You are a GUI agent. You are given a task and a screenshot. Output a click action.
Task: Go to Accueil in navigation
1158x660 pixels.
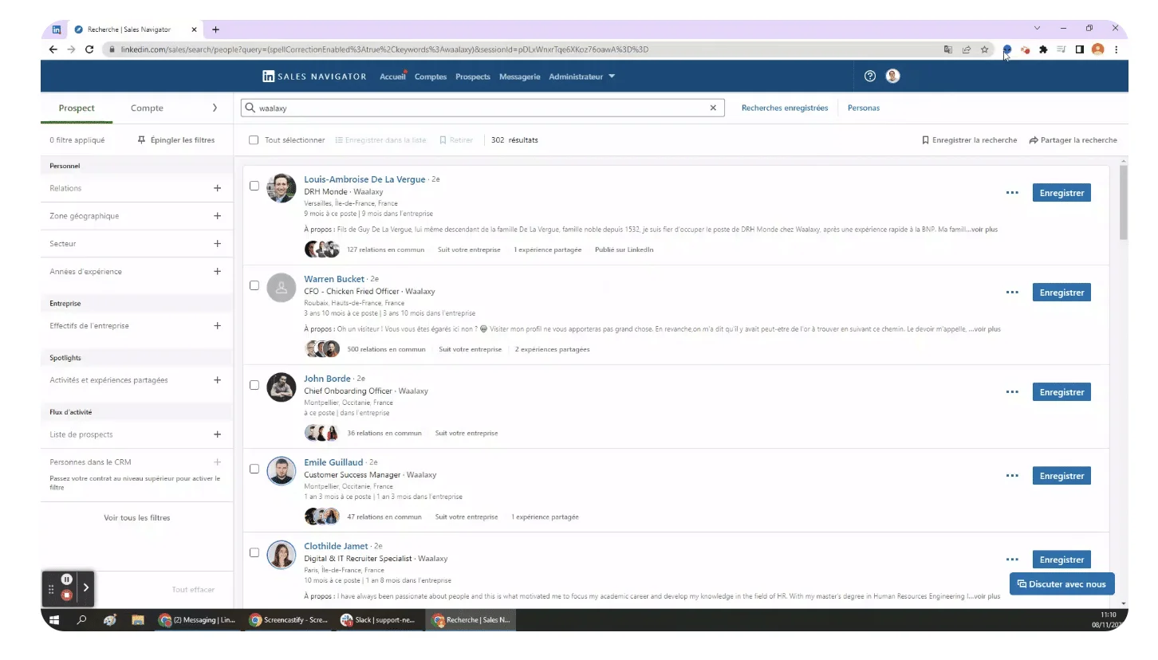point(392,77)
